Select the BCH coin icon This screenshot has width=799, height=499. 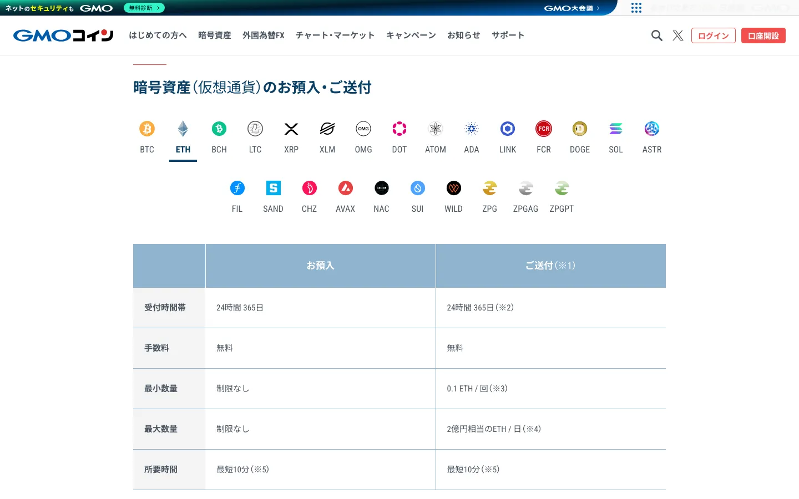coord(219,129)
